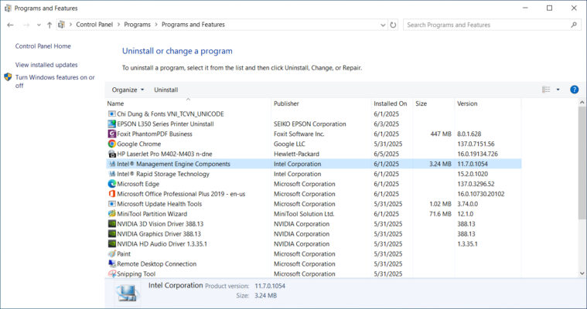Click the Refresh button beside address bar
The image size is (587, 309).
pos(394,25)
